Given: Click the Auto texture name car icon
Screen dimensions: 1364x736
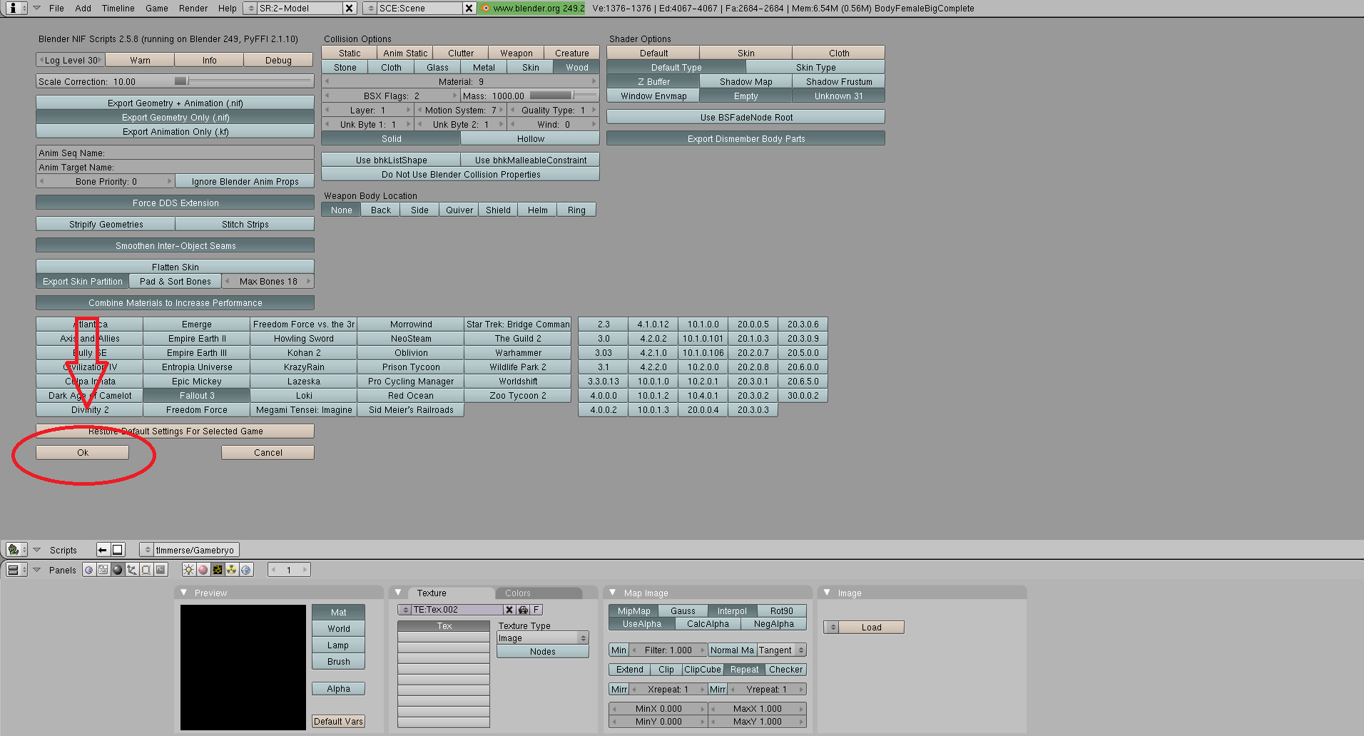Looking at the screenshot, I should (523, 610).
